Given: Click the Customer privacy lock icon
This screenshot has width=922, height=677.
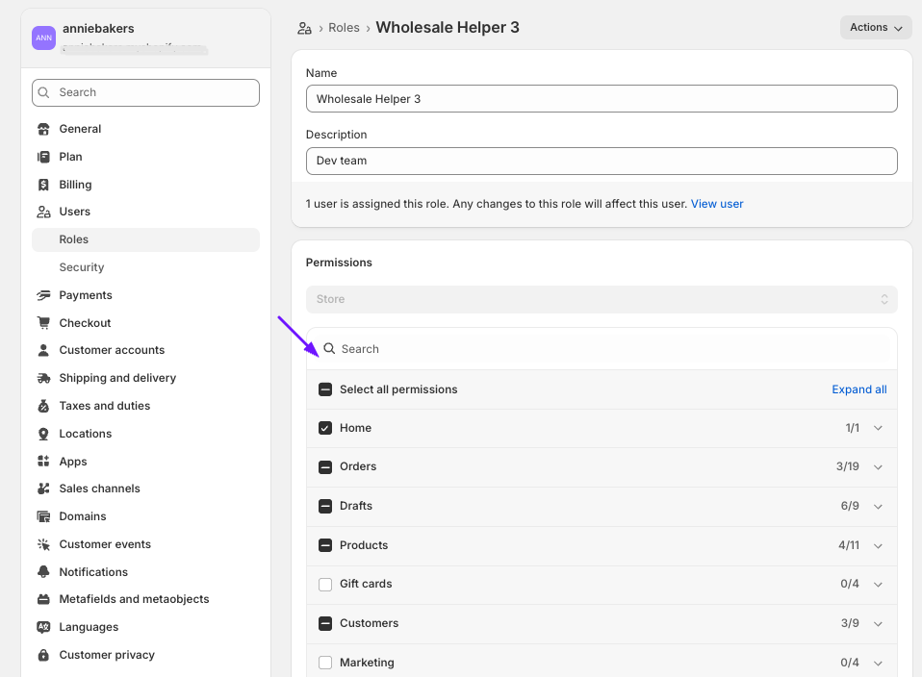Looking at the screenshot, I should click(43, 655).
